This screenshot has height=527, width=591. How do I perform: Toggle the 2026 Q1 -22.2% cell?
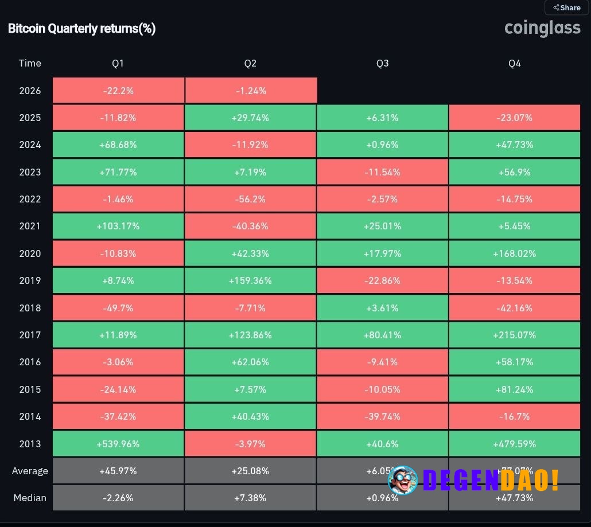click(118, 90)
